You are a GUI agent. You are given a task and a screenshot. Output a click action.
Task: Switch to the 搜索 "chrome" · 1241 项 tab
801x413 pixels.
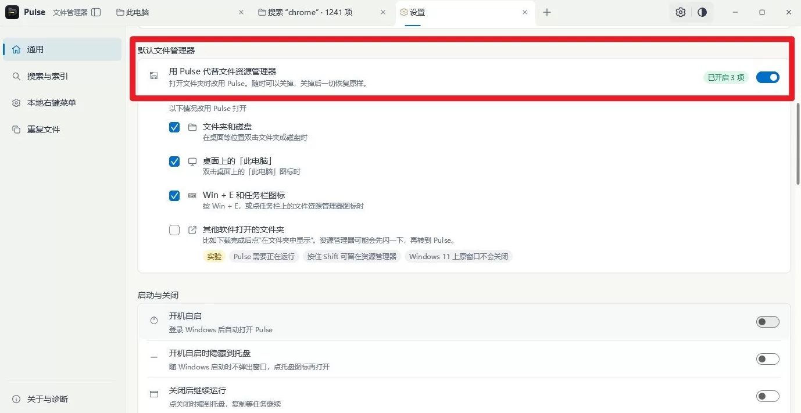[322, 12]
